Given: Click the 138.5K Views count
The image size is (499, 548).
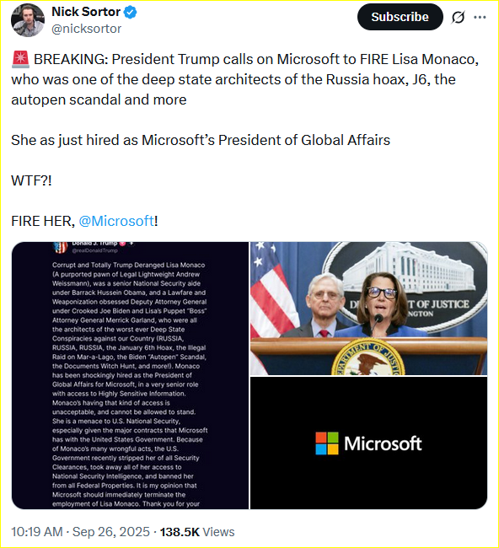Looking at the screenshot, I should (197, 532).
